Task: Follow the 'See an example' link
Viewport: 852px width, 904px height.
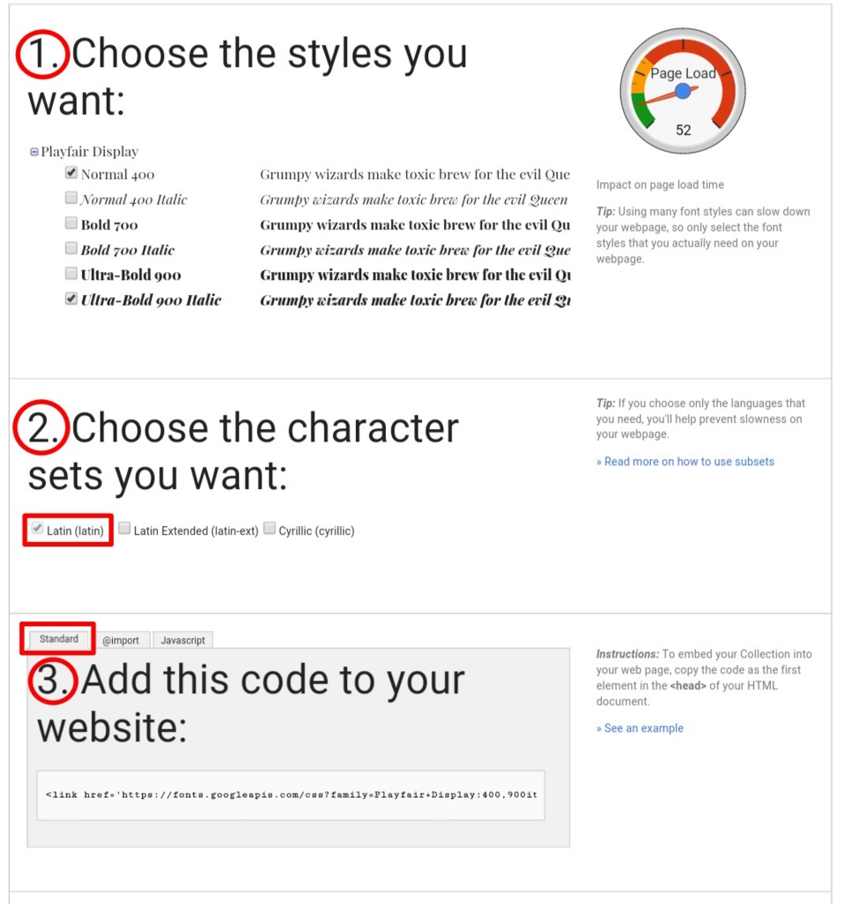Action: pos(640,728)
